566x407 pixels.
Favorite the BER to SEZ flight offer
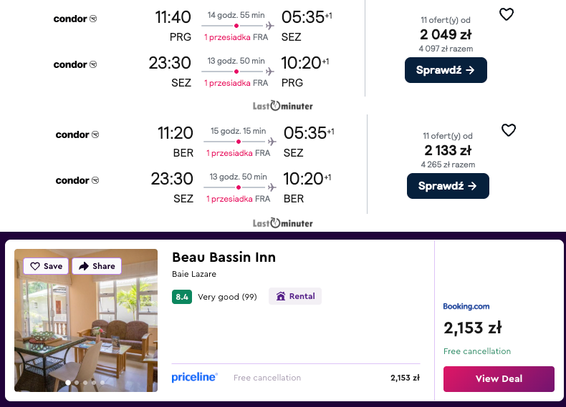pos(508,130)
